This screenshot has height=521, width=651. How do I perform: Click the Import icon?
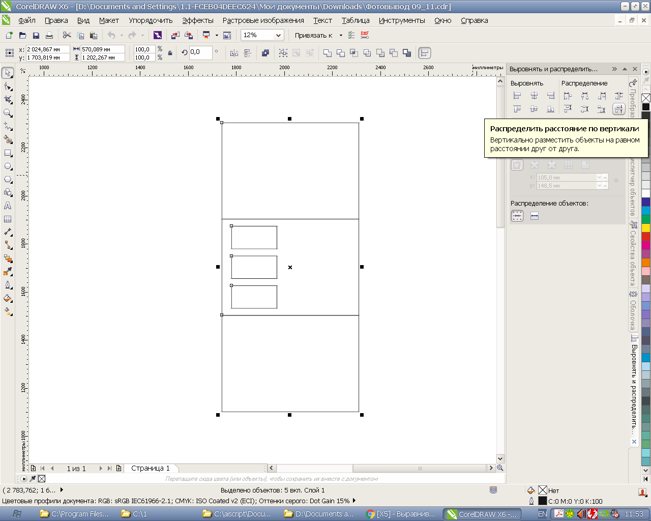(175, 35)
